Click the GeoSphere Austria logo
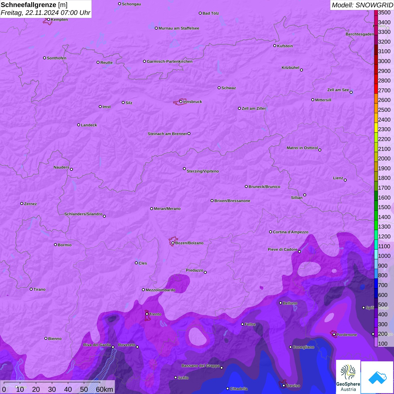The height and width of the screenshot is (394, 394). tap(348, 377)
